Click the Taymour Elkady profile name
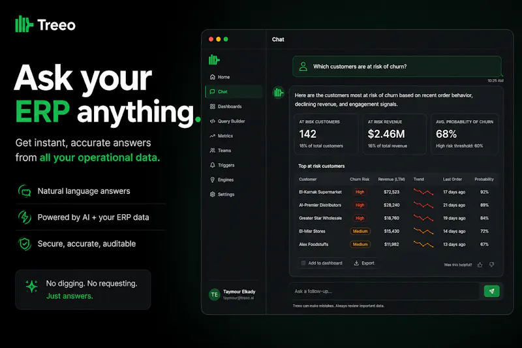 pyautogui.click(x=239, y=291)
